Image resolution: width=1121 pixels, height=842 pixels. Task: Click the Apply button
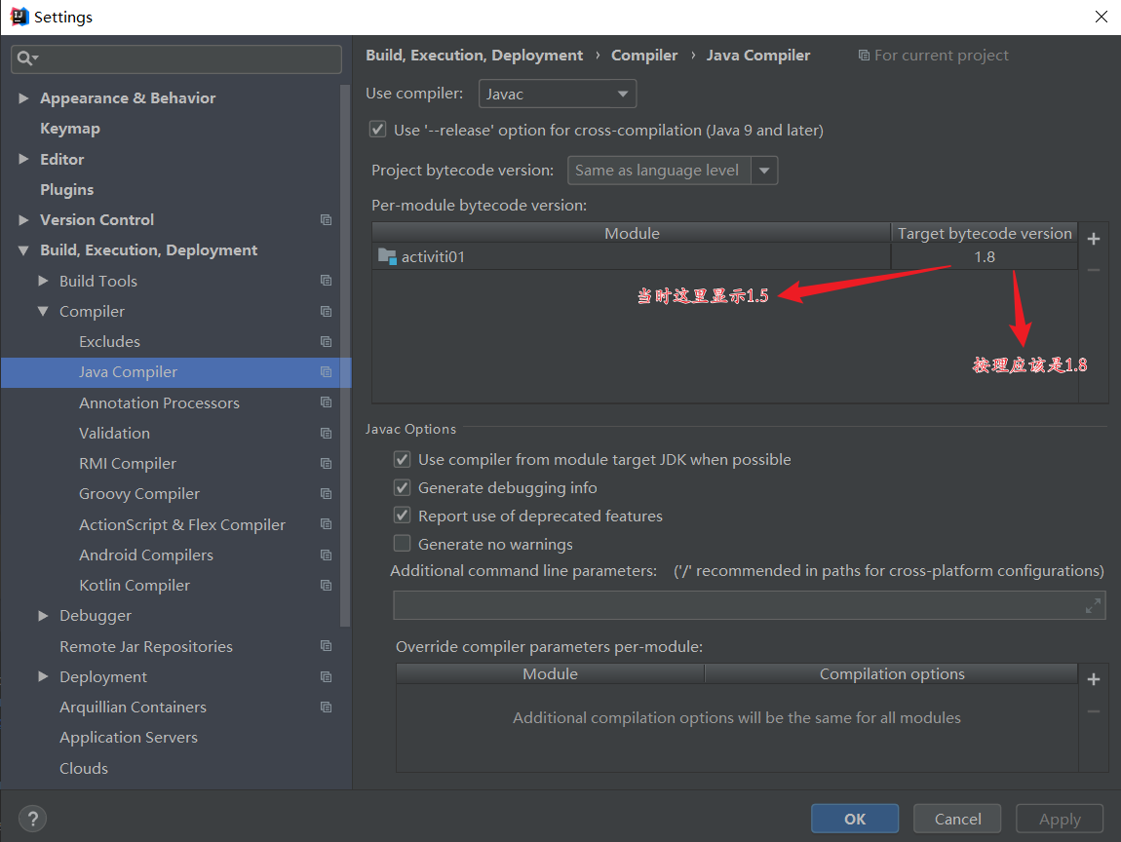pyautogui.click(x=1060, y=819)
